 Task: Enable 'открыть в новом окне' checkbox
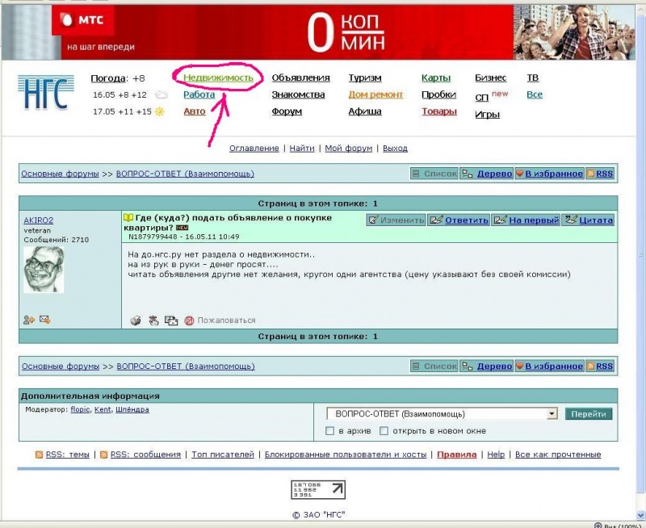click(384, 431)
